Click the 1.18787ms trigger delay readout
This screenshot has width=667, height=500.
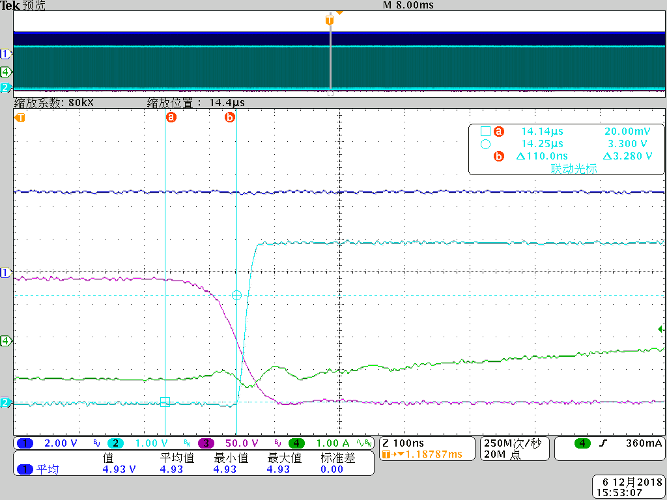coord(434,454)
